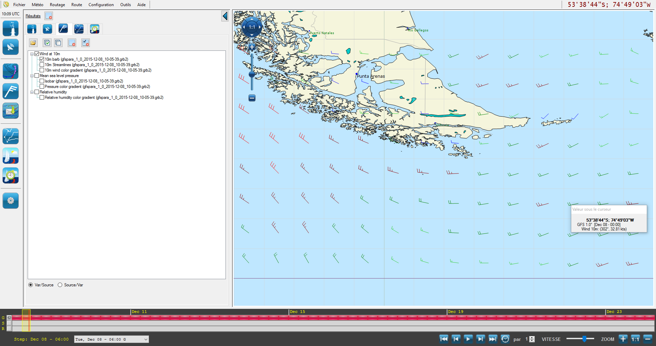The height and width of the screenshot is (346, 656).
Task: Enable the 10m Streamlines checkbox
Action: point(42,65)
